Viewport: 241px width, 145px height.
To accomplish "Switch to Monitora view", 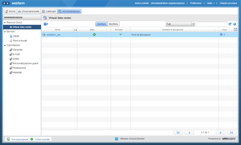I will click(x=113, y=24).
